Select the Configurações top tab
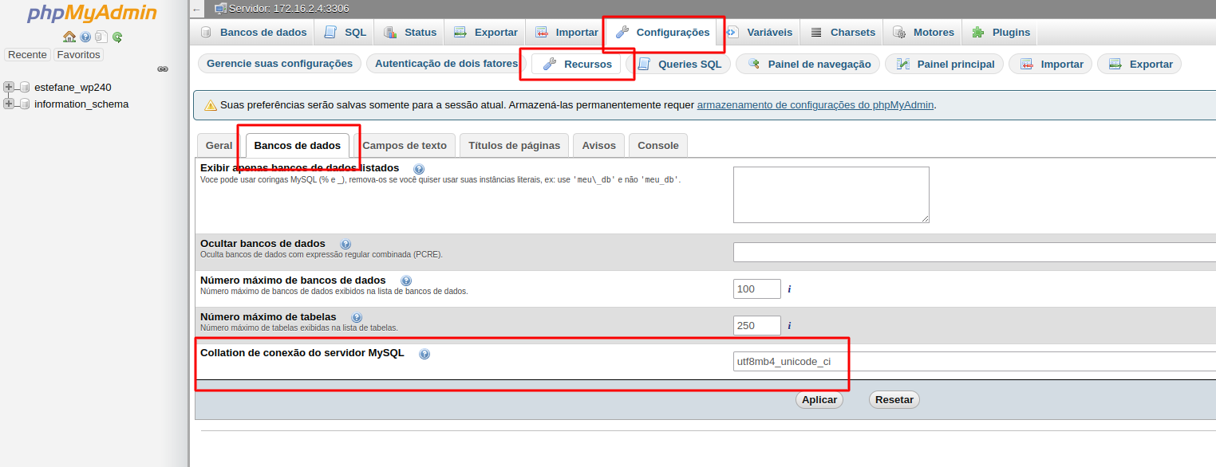Screen dimensions: 1216x467 pos(663,33)
